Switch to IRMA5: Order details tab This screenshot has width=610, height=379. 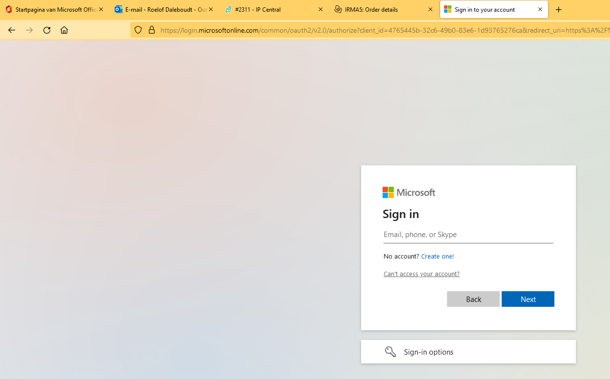click(x=384, y=9)
